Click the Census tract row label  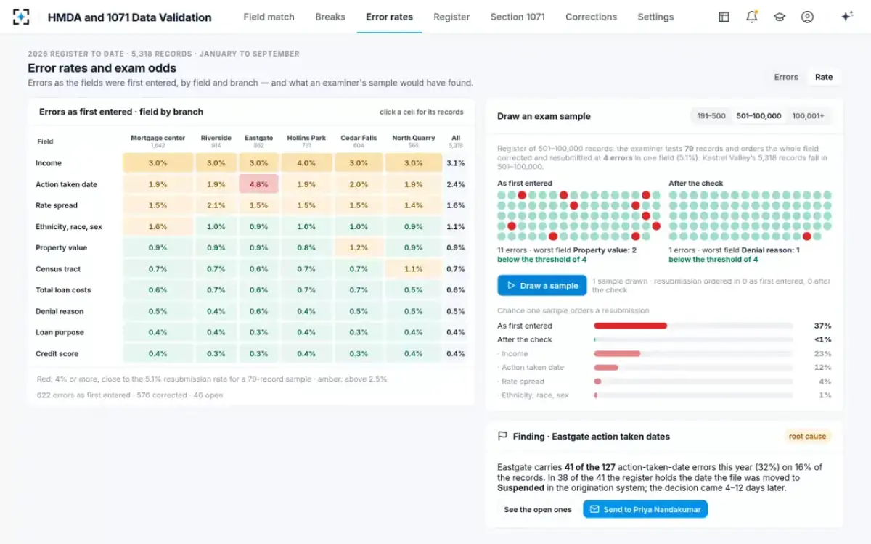(x=58, y=269)
